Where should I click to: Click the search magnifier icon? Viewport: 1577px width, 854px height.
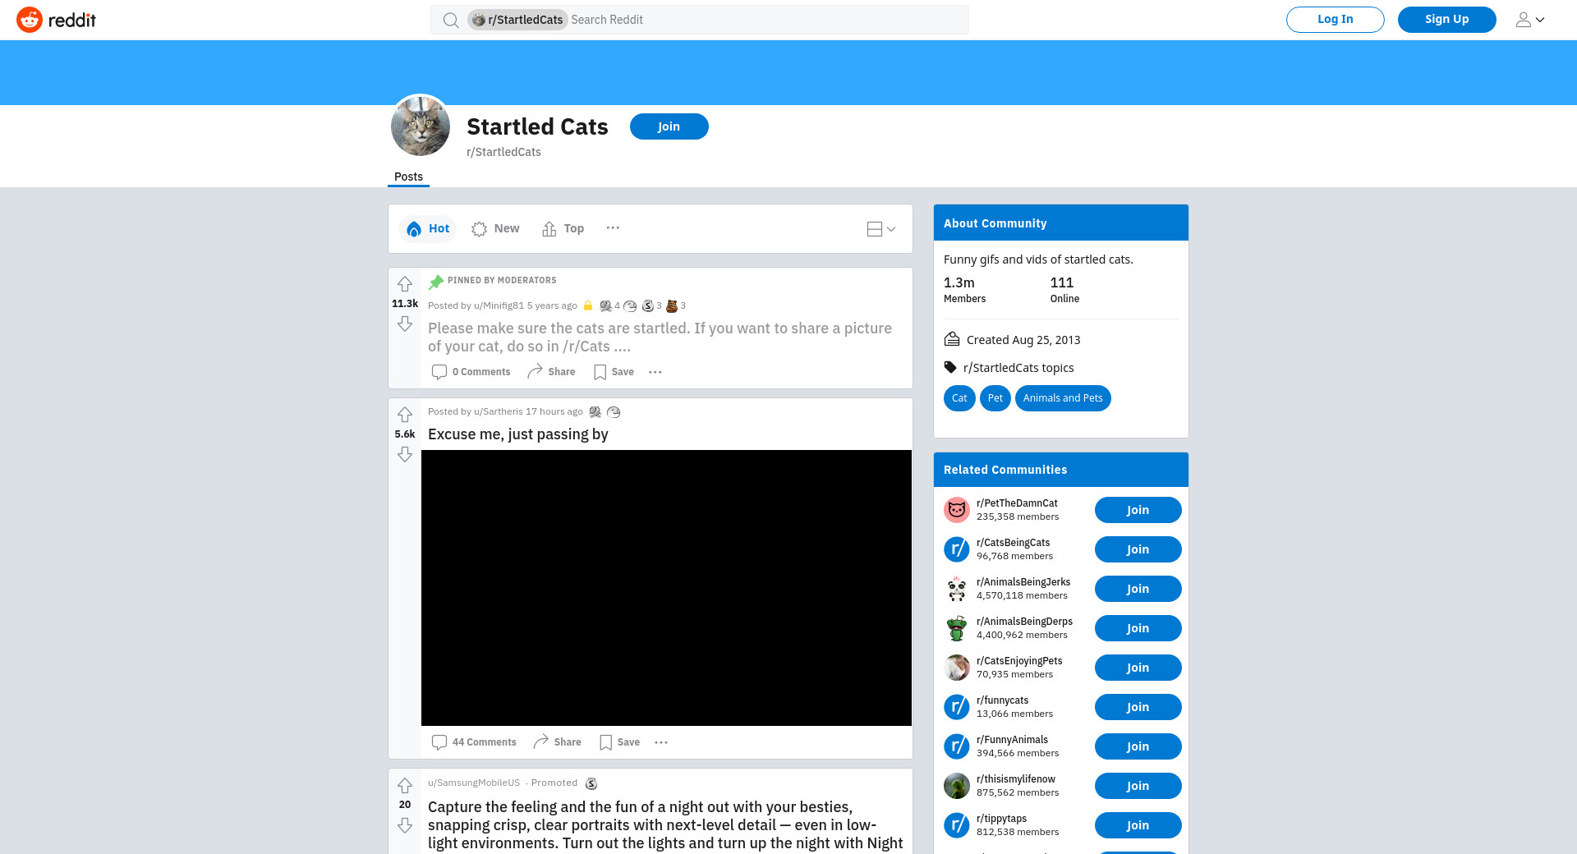click(x=451, y=20)
